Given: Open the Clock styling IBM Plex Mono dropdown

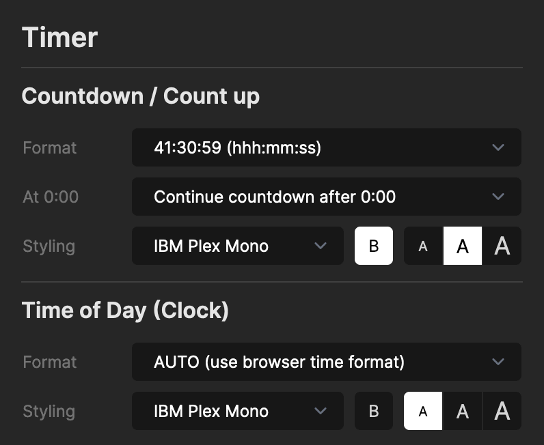Looking at the screenshot, I should coord(237,411).
